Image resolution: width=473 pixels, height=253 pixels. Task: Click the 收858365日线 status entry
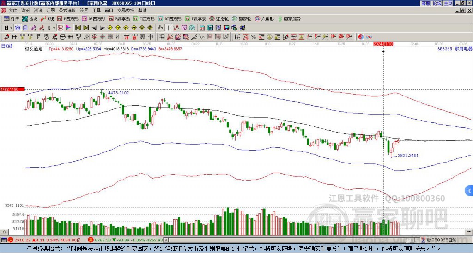coord(439,240)
